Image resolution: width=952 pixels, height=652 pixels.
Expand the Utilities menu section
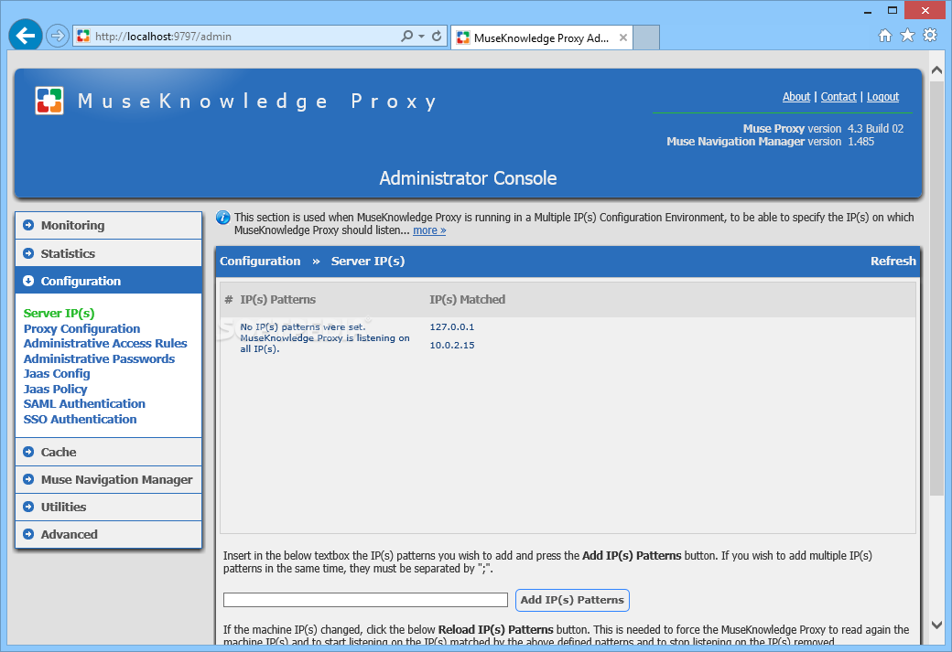[x=109, y=507]
